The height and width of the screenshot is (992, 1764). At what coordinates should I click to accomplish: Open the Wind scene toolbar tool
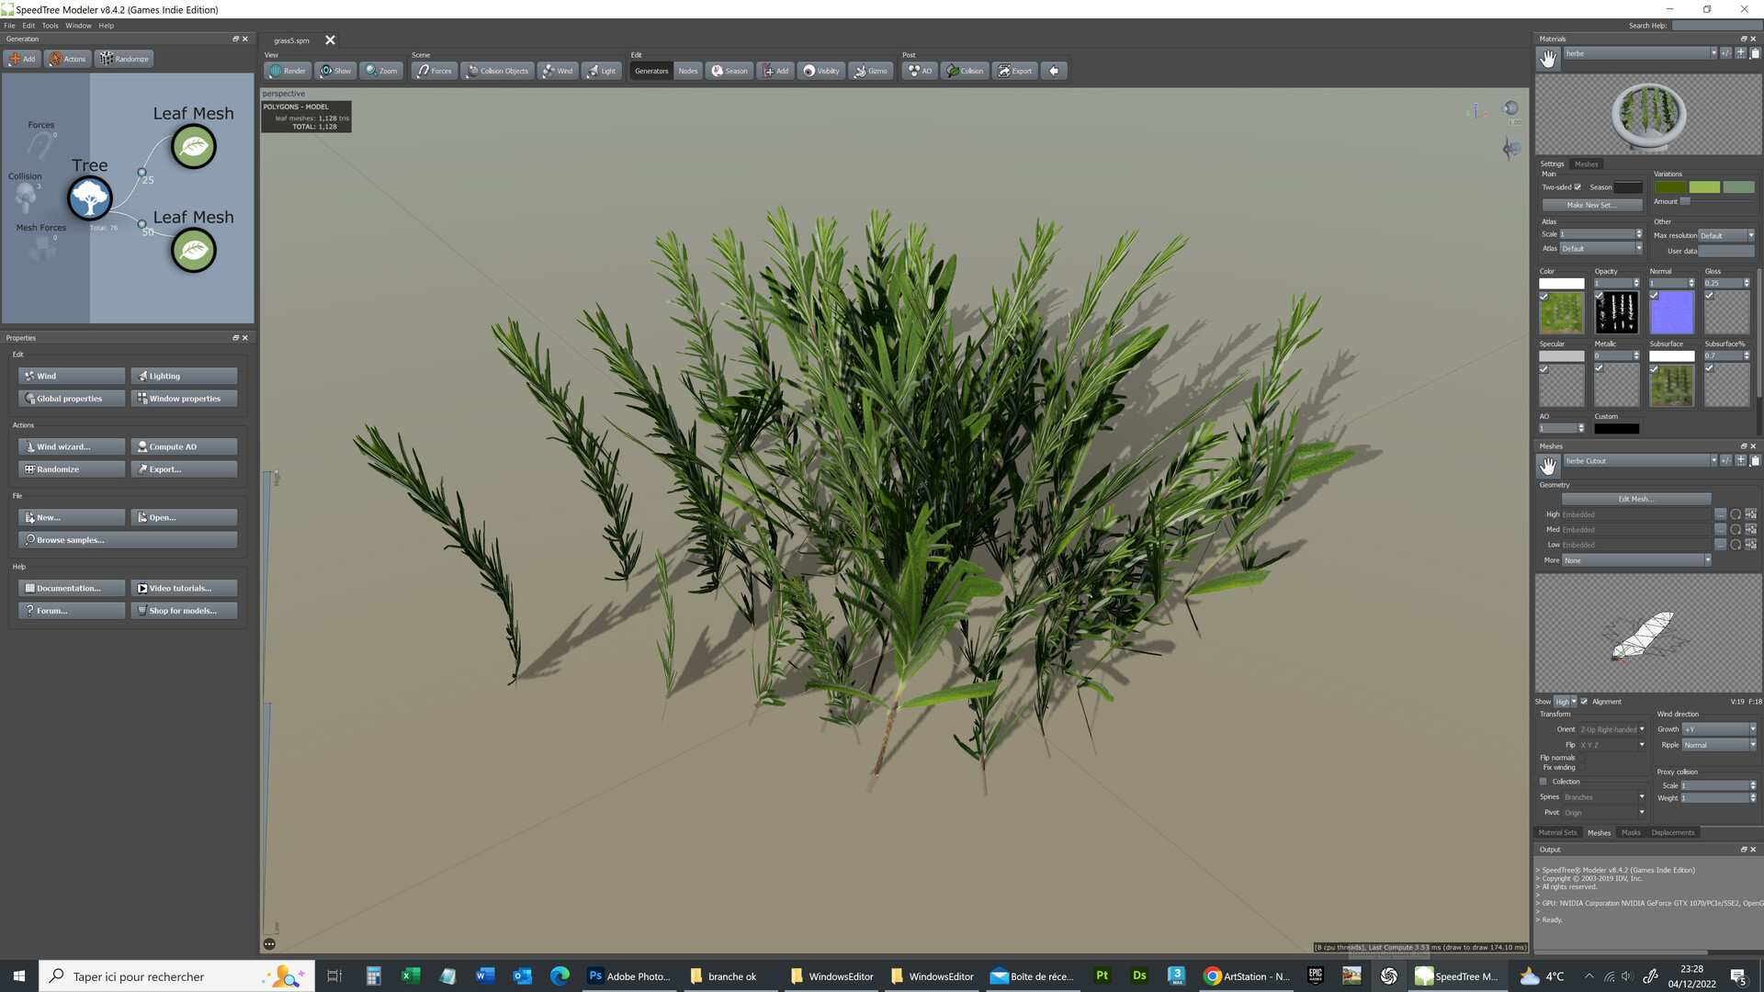[558, 71]
